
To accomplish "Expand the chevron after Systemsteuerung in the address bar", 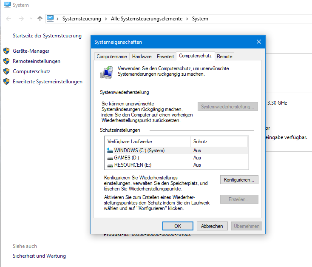I will point(106,19).
